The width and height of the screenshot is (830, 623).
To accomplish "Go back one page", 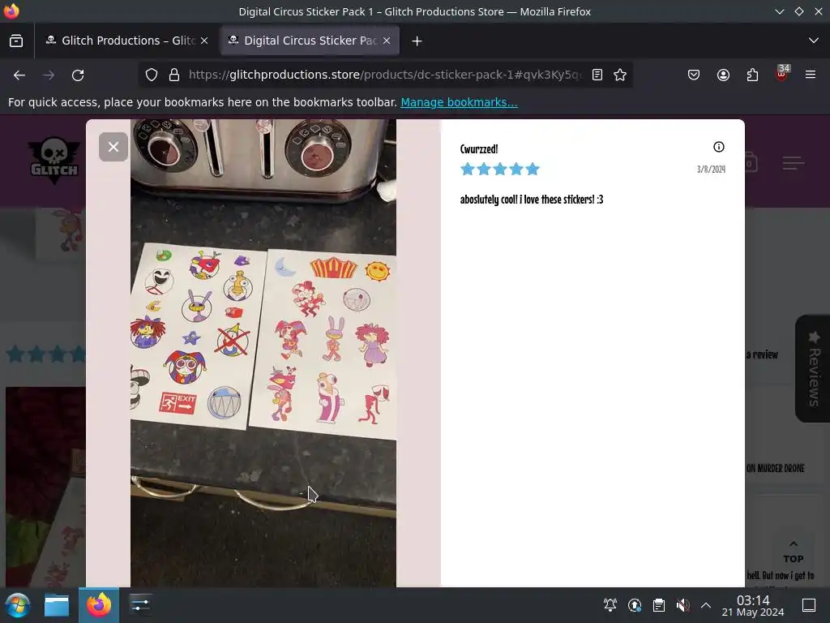I will tap(19, 75).
